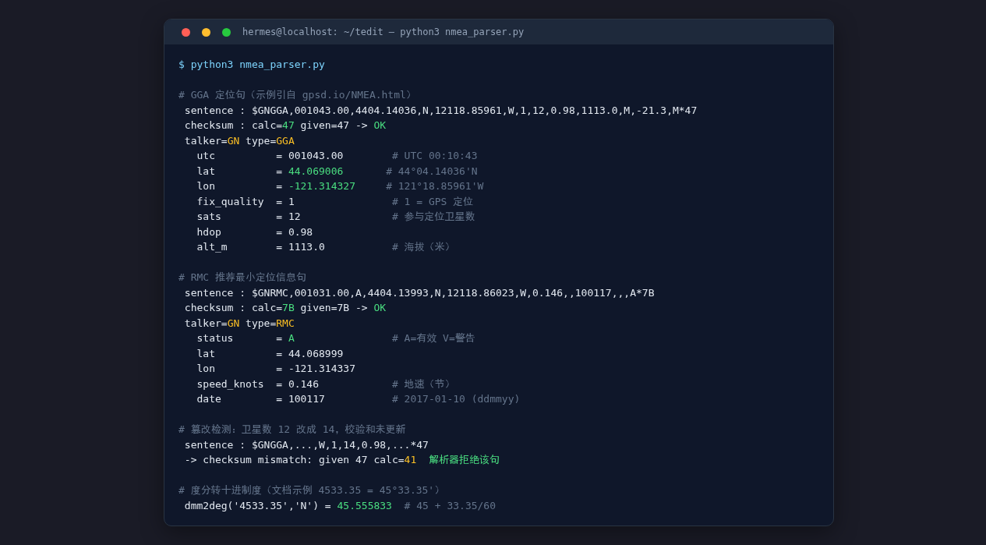Click the comment "# 地速〈节〉"
986x545 pixels.
point(424,384)
